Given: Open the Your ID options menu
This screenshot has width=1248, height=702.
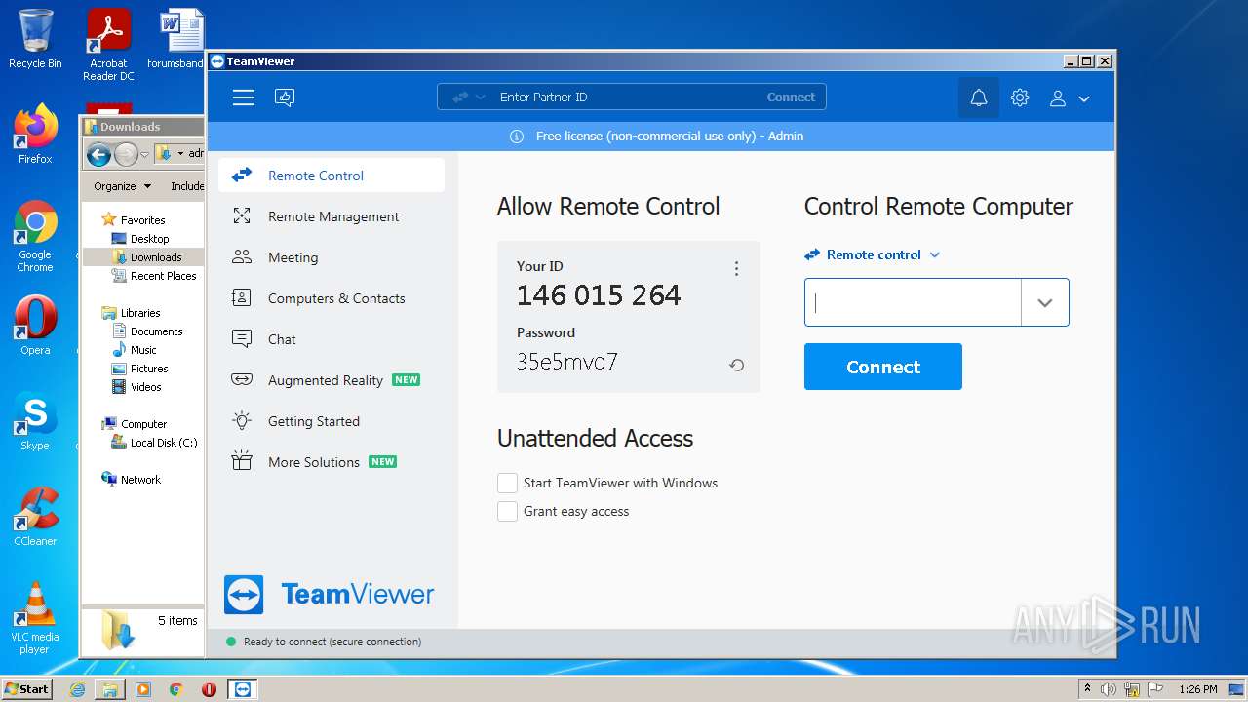Looking at the screenshot, I should (736, 268).
